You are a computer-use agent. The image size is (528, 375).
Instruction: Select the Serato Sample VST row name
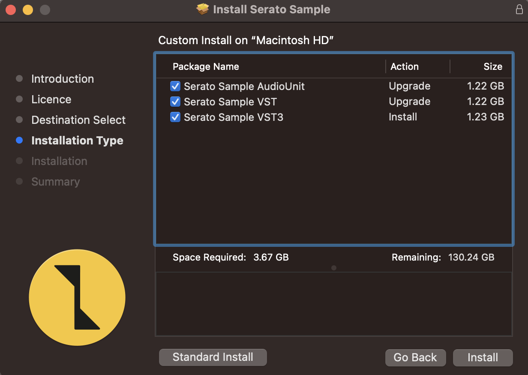coord(230,102)
